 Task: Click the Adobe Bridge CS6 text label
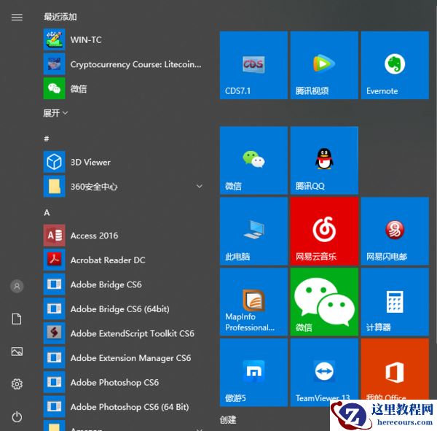(x=106, y=284)
